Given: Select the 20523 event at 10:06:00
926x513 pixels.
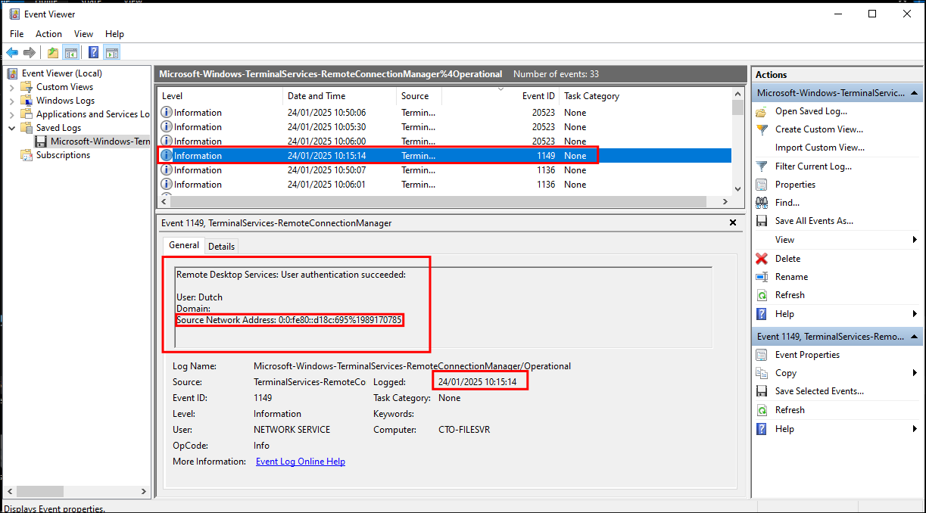Looking at the screenshot, I should pyautogui.click(x=444, y=141).
